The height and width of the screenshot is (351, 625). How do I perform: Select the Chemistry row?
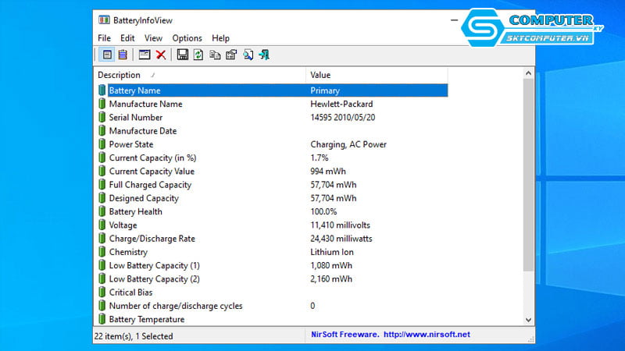[x=127, y=252]
